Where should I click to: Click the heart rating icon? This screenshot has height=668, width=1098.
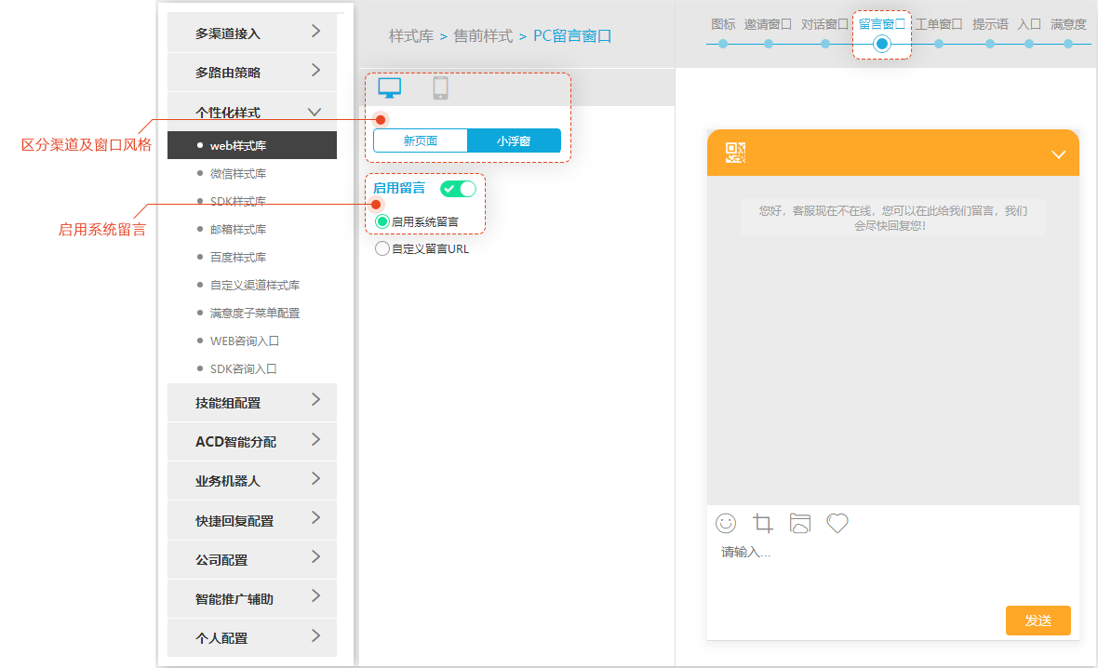click(x=837, y=523)
